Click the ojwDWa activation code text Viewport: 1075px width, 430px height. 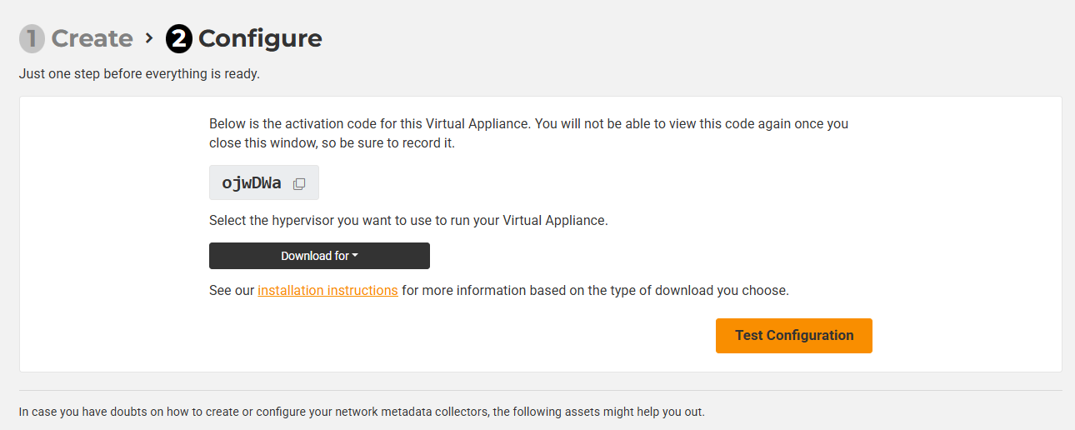[x=252, y=183]
